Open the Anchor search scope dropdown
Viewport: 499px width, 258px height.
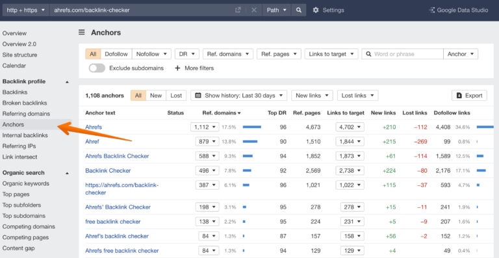point(461,54)
